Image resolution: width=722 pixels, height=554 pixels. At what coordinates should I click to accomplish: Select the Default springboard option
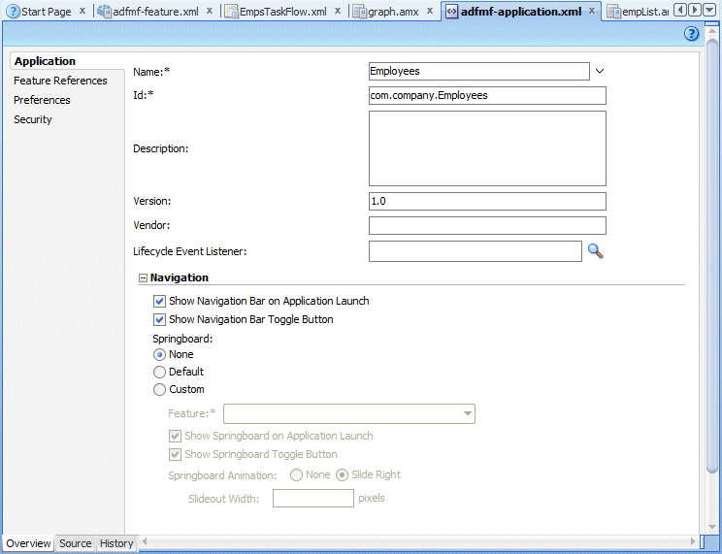159,373
